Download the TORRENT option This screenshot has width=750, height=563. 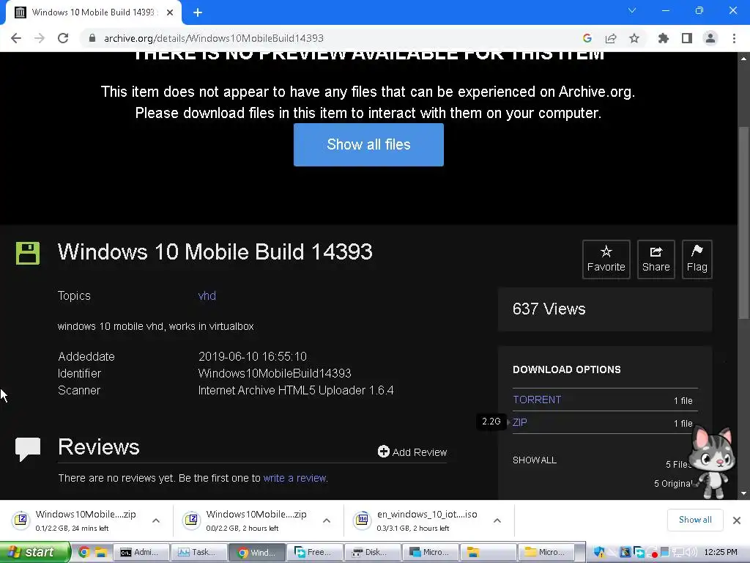(x=537, y=400)
